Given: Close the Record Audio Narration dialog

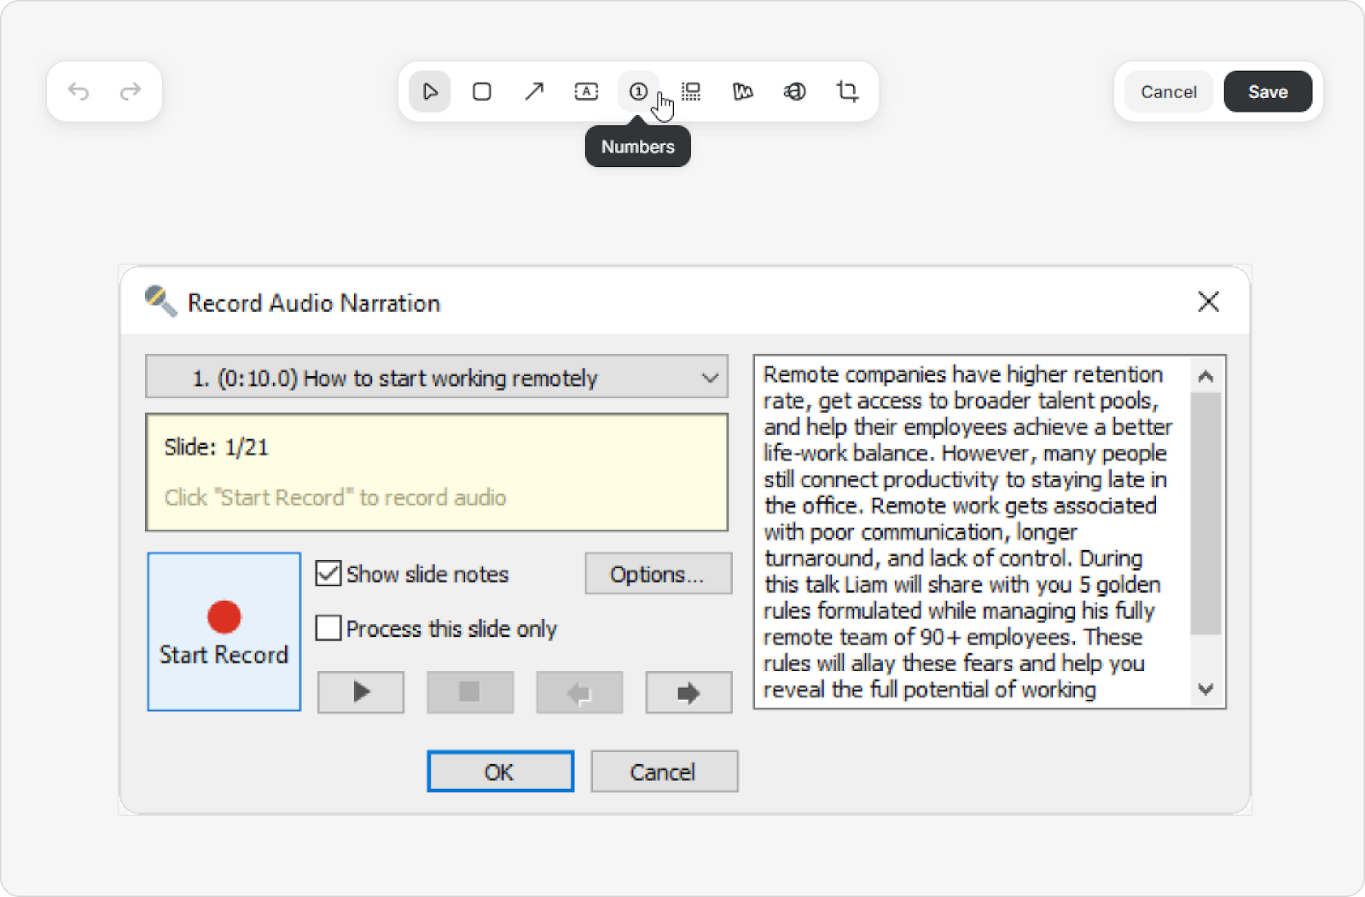Looking at the screenshot, I should pos(1208,302).
